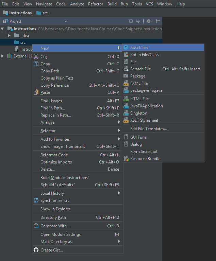Viewport: 216px width, 261px height.
Task: Open the VCS menu
Action: tap(150, 4)
